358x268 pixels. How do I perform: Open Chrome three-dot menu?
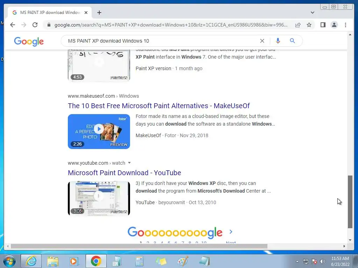click(346, 25)
